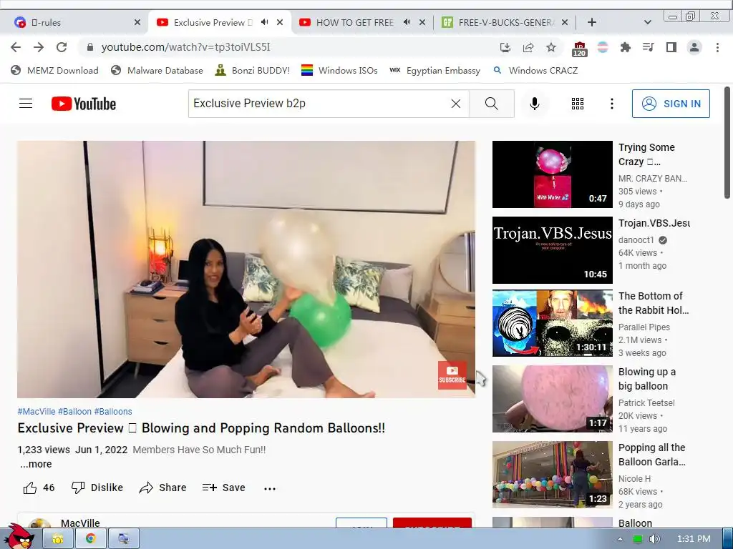Click the address bar URL
This screenshot has height=549, width=733.
(185, 47)
